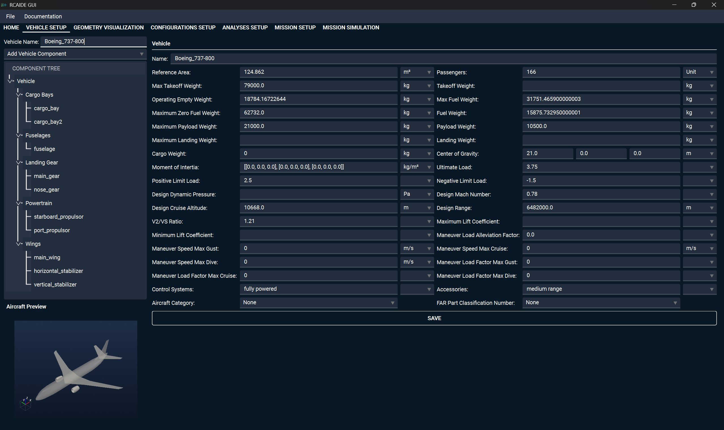Open Fuel Weight kg unit dropdown

pos(699,113)
